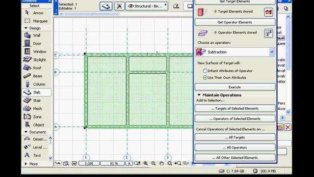Open the Structural layer dropdown
The height and width of the screenshot is (177, 314).
click(147, 6)
